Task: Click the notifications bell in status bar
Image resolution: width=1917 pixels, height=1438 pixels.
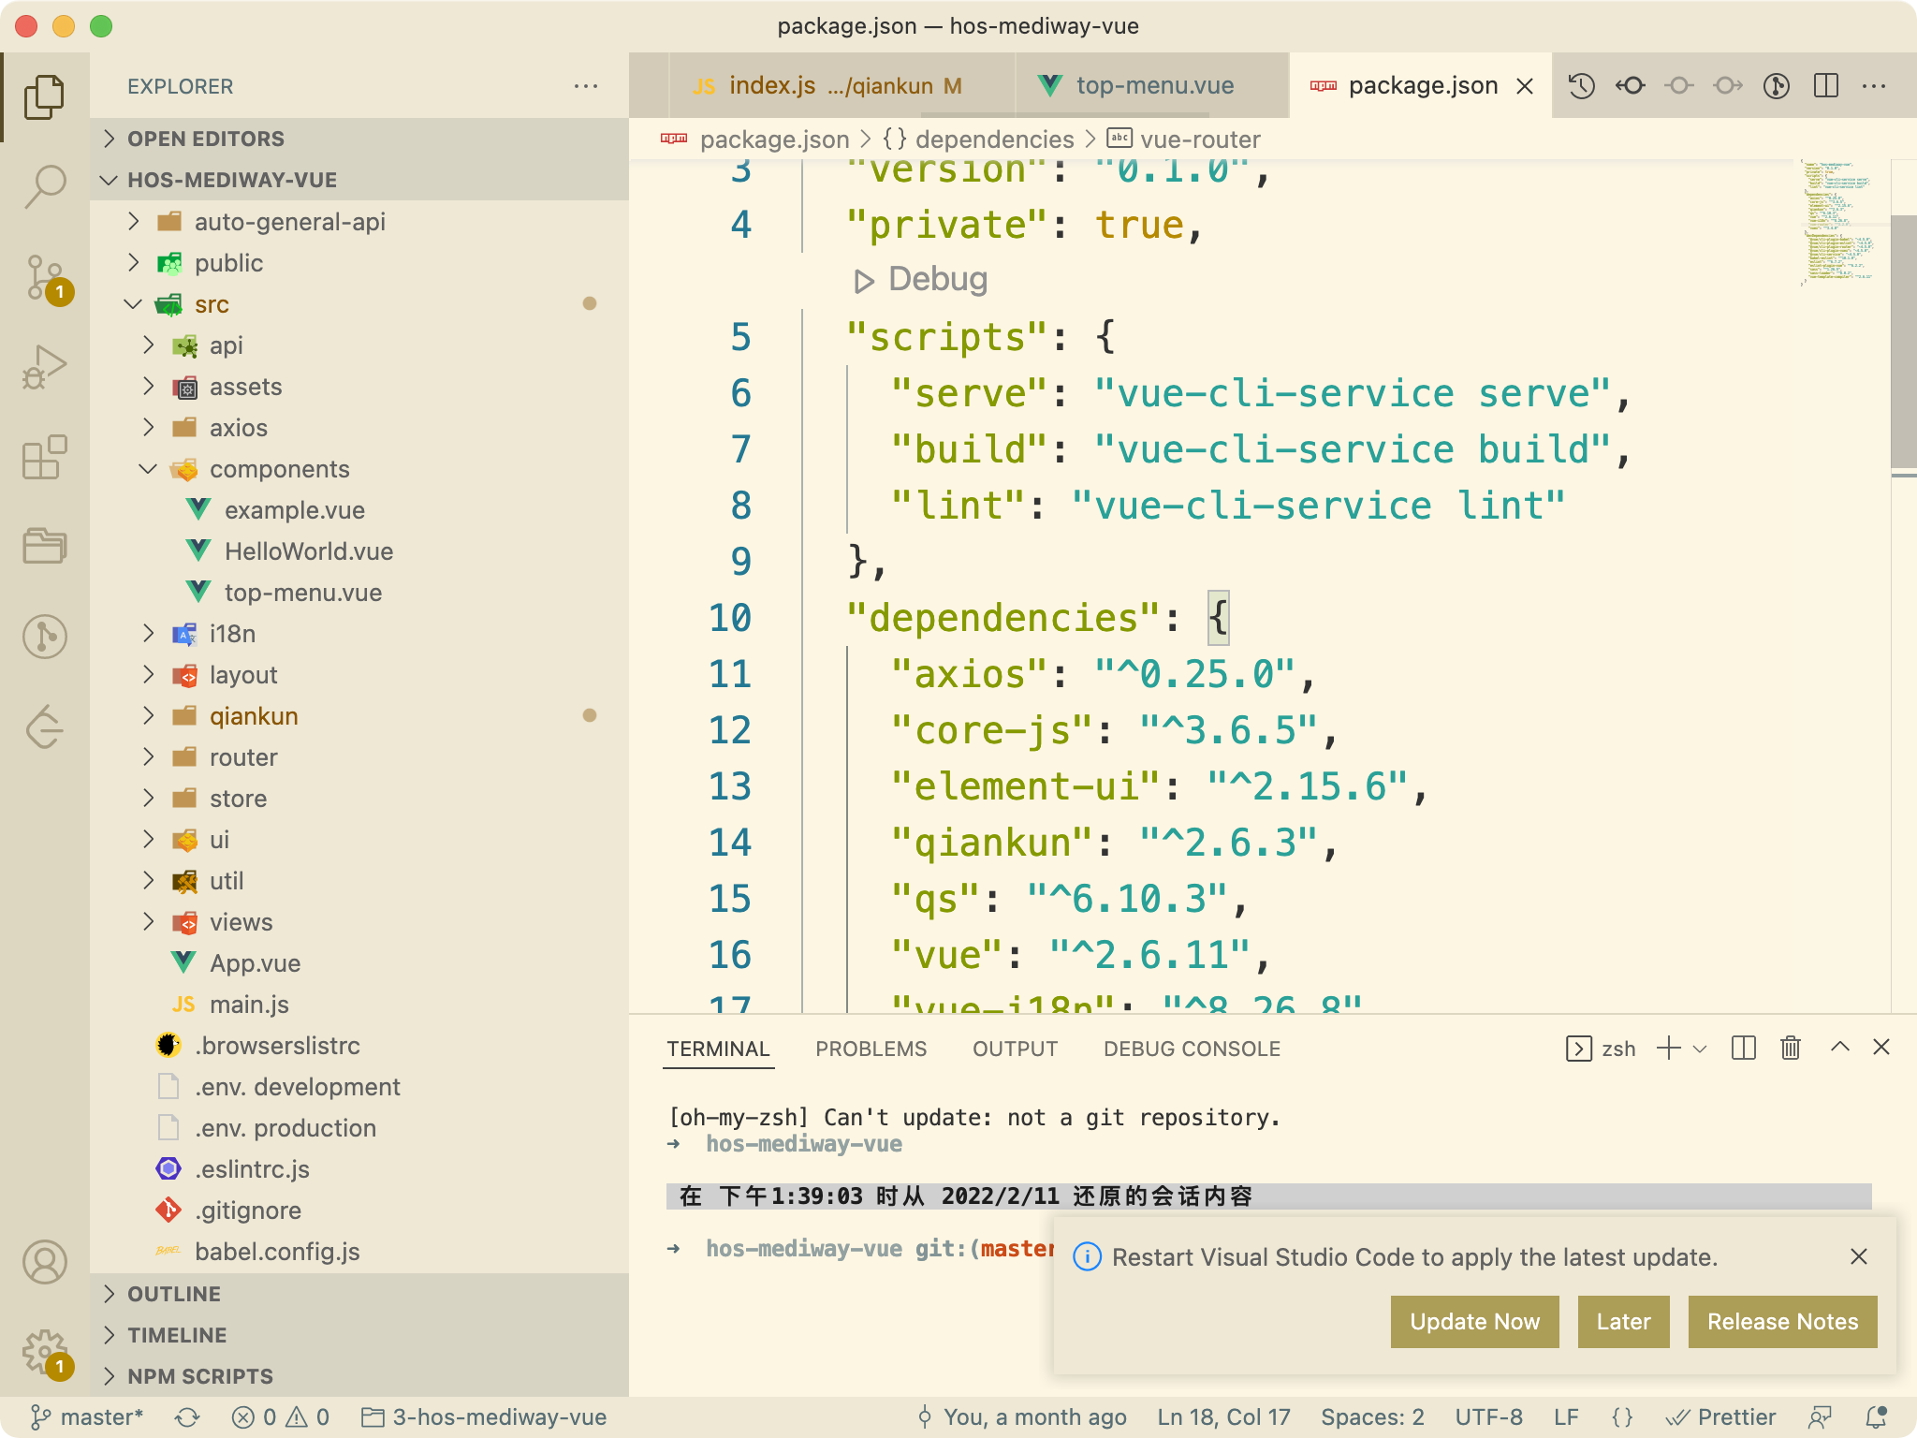Action: coord(1876,1417)
